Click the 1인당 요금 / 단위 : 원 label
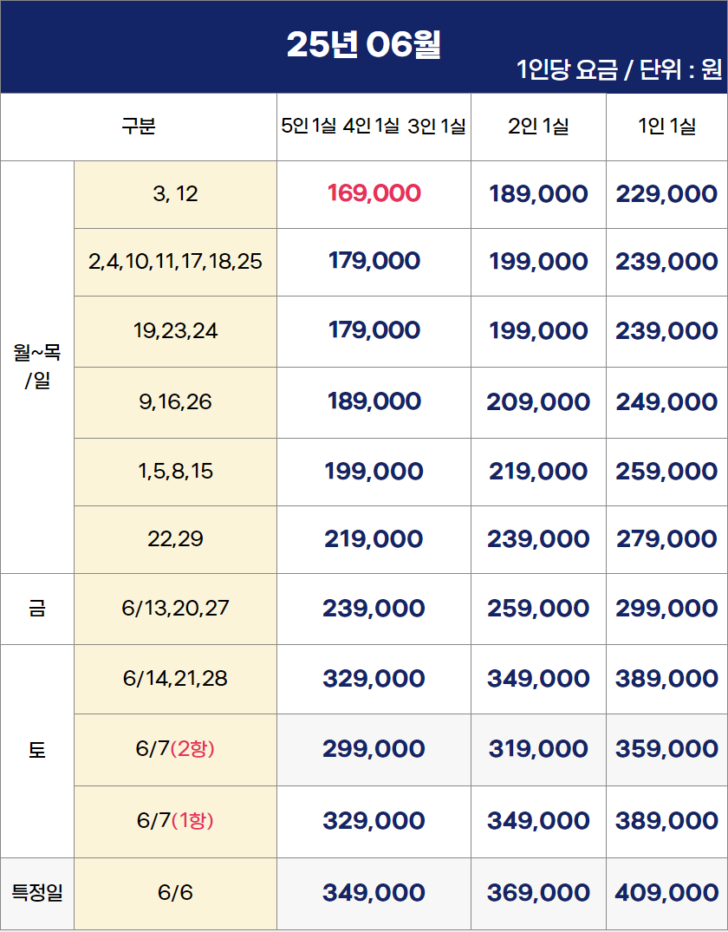 coord(620,69)
